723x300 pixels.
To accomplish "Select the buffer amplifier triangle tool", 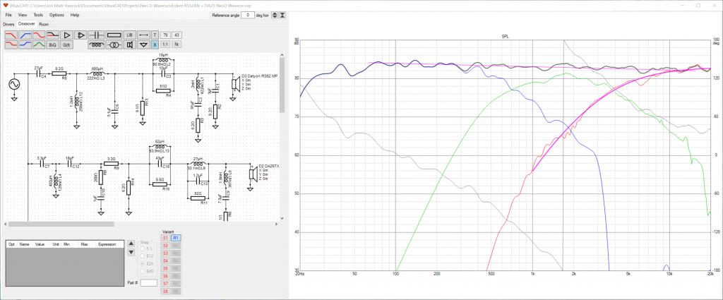I will (x=67, y=35).
